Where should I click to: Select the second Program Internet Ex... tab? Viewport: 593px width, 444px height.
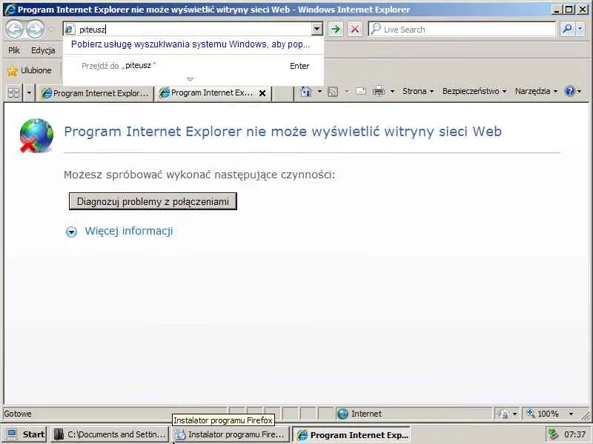click(207, 93)
